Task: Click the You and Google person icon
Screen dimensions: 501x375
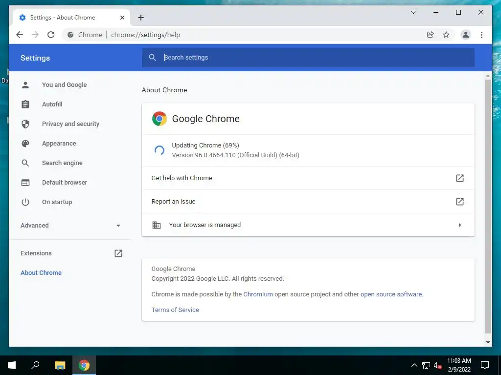Action: (x=25, y=85)
